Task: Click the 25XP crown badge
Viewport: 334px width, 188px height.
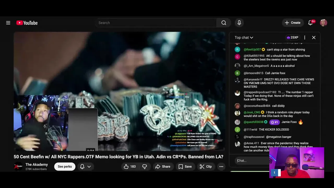Action: pyautogui.click(x=293, y=38)
